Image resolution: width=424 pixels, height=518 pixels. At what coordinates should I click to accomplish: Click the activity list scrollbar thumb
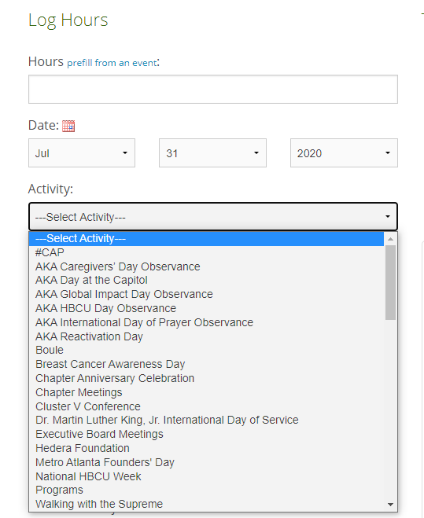[391, 283]
